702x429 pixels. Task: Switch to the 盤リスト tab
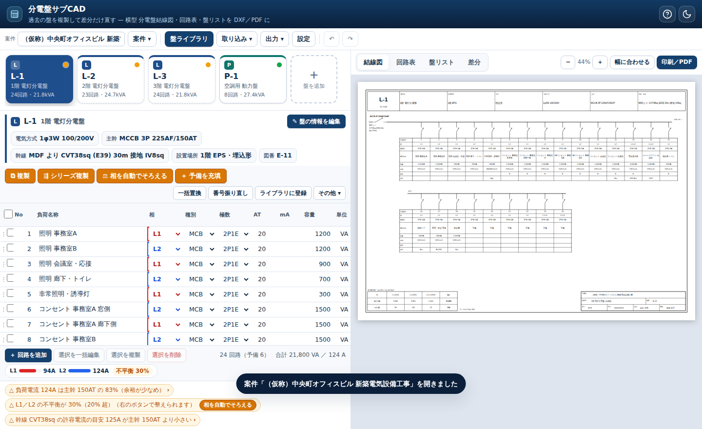click(x=441, y=62)
